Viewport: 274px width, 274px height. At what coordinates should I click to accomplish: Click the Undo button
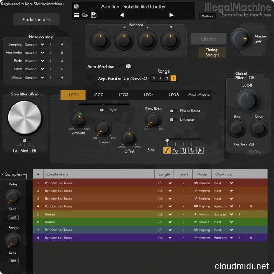(x=209, y=39)
